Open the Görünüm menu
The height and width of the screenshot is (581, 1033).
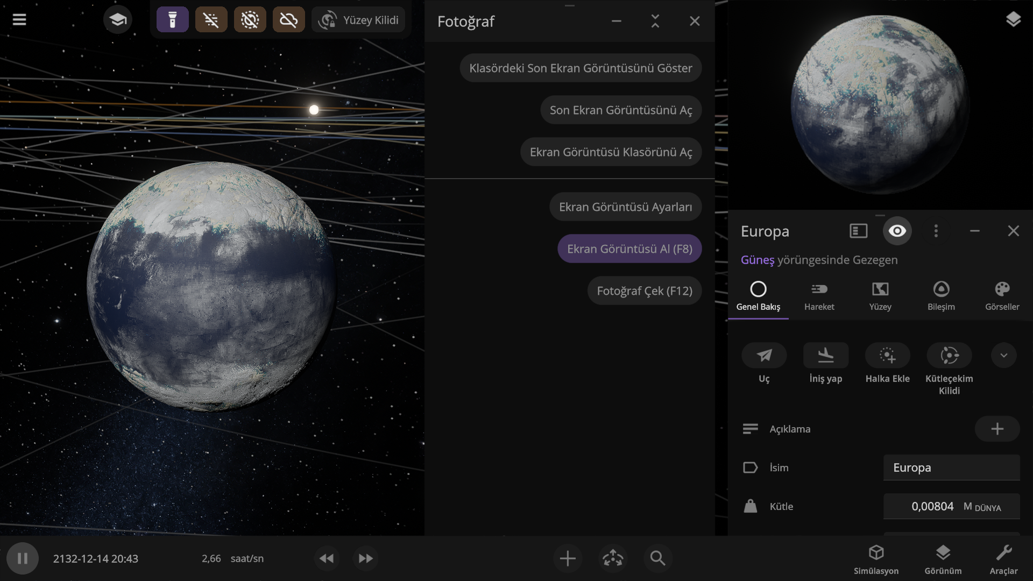[x=943, y=559]
